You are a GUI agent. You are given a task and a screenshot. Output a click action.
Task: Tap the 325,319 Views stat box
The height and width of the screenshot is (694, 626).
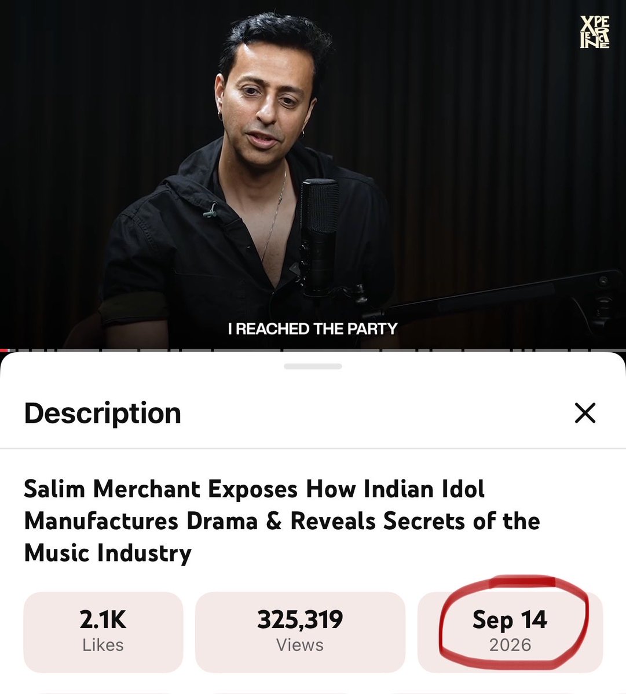tap(300, 631)
